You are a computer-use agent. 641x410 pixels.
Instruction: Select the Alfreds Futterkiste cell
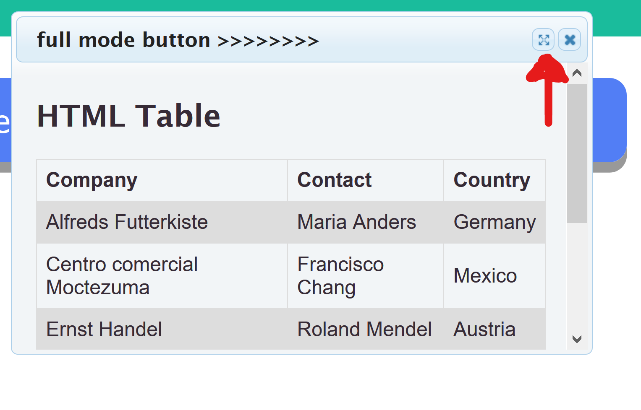pyautogui.click(x=127, y=222)
